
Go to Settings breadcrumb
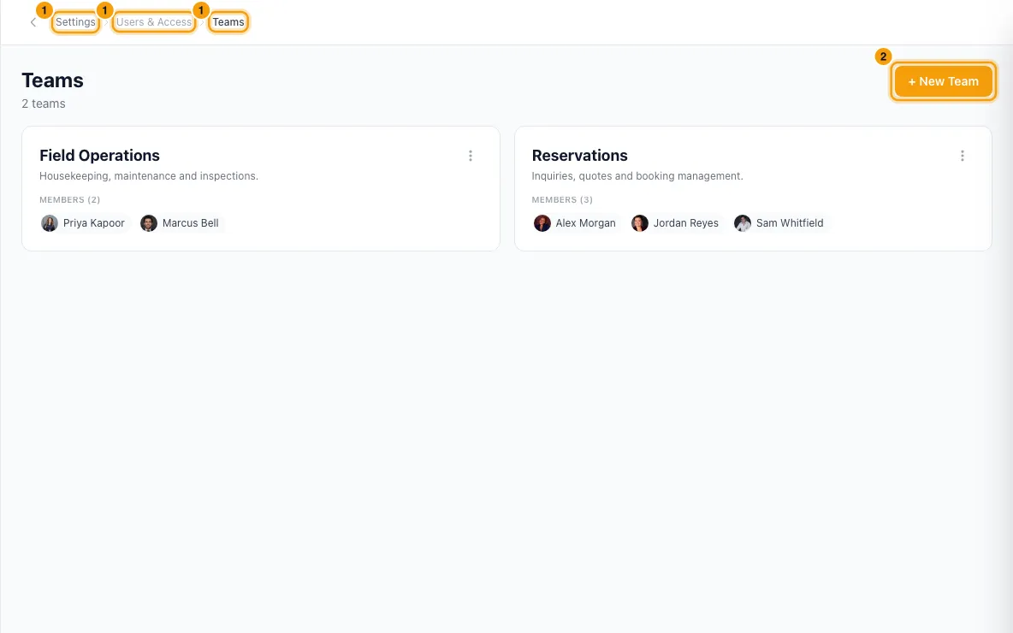coord(75,22)
